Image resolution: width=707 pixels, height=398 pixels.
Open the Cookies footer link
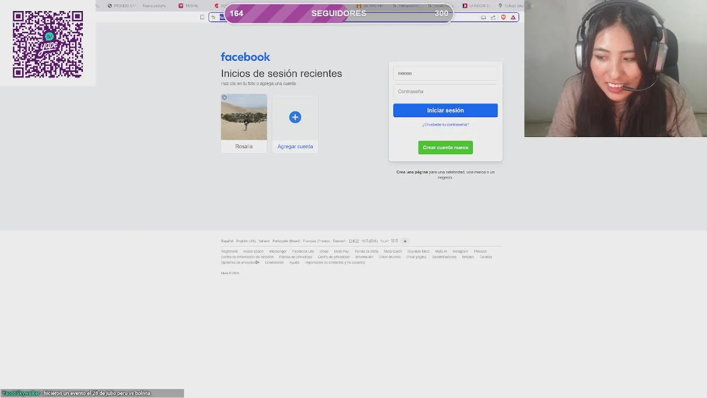pyautogui.click(x=486, y=257)
